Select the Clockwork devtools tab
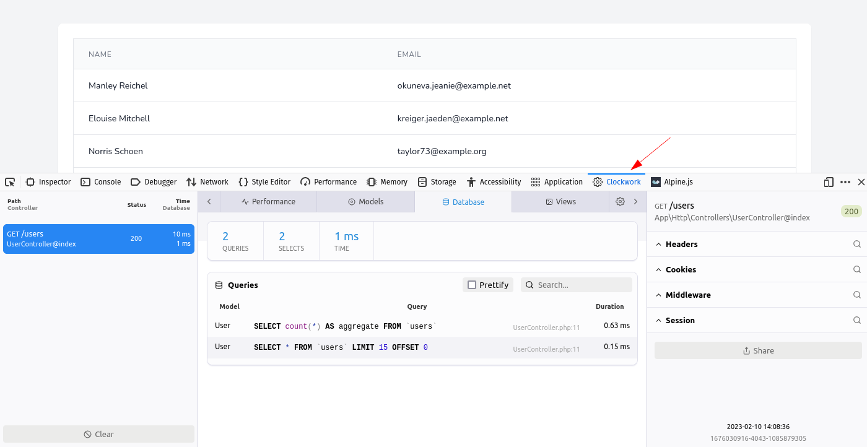The image size is (867, 447). [x=617, y=182]
